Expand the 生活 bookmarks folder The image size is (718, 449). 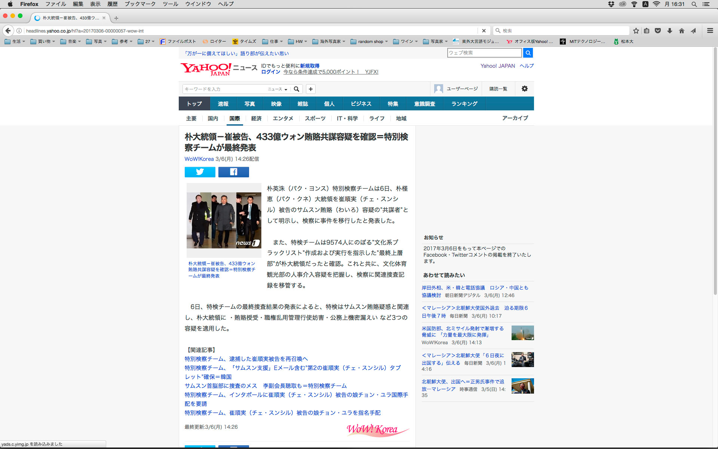tap(15, 42)
